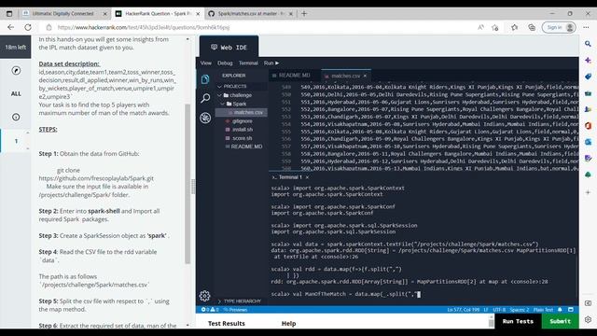Click the up arrow above question 1

[27, 133]
